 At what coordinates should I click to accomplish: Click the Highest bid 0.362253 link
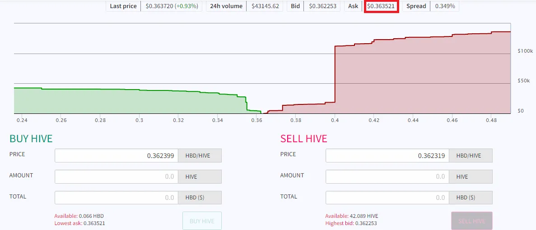(x=351, y=224)
